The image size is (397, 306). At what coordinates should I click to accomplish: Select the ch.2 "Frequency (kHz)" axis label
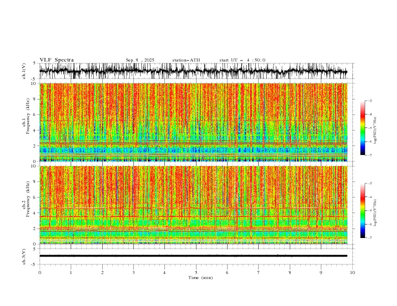(x=28, y=198)
